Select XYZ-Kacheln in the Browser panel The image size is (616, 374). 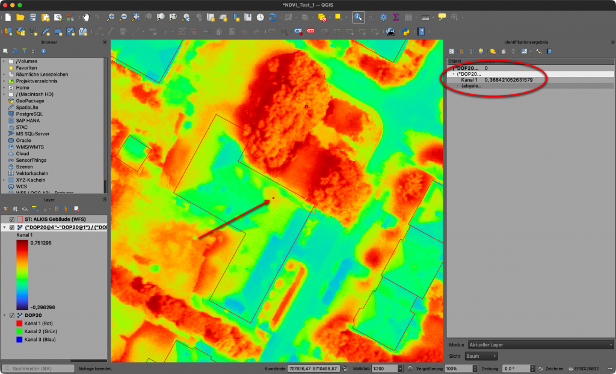click(x=30, y=180)
